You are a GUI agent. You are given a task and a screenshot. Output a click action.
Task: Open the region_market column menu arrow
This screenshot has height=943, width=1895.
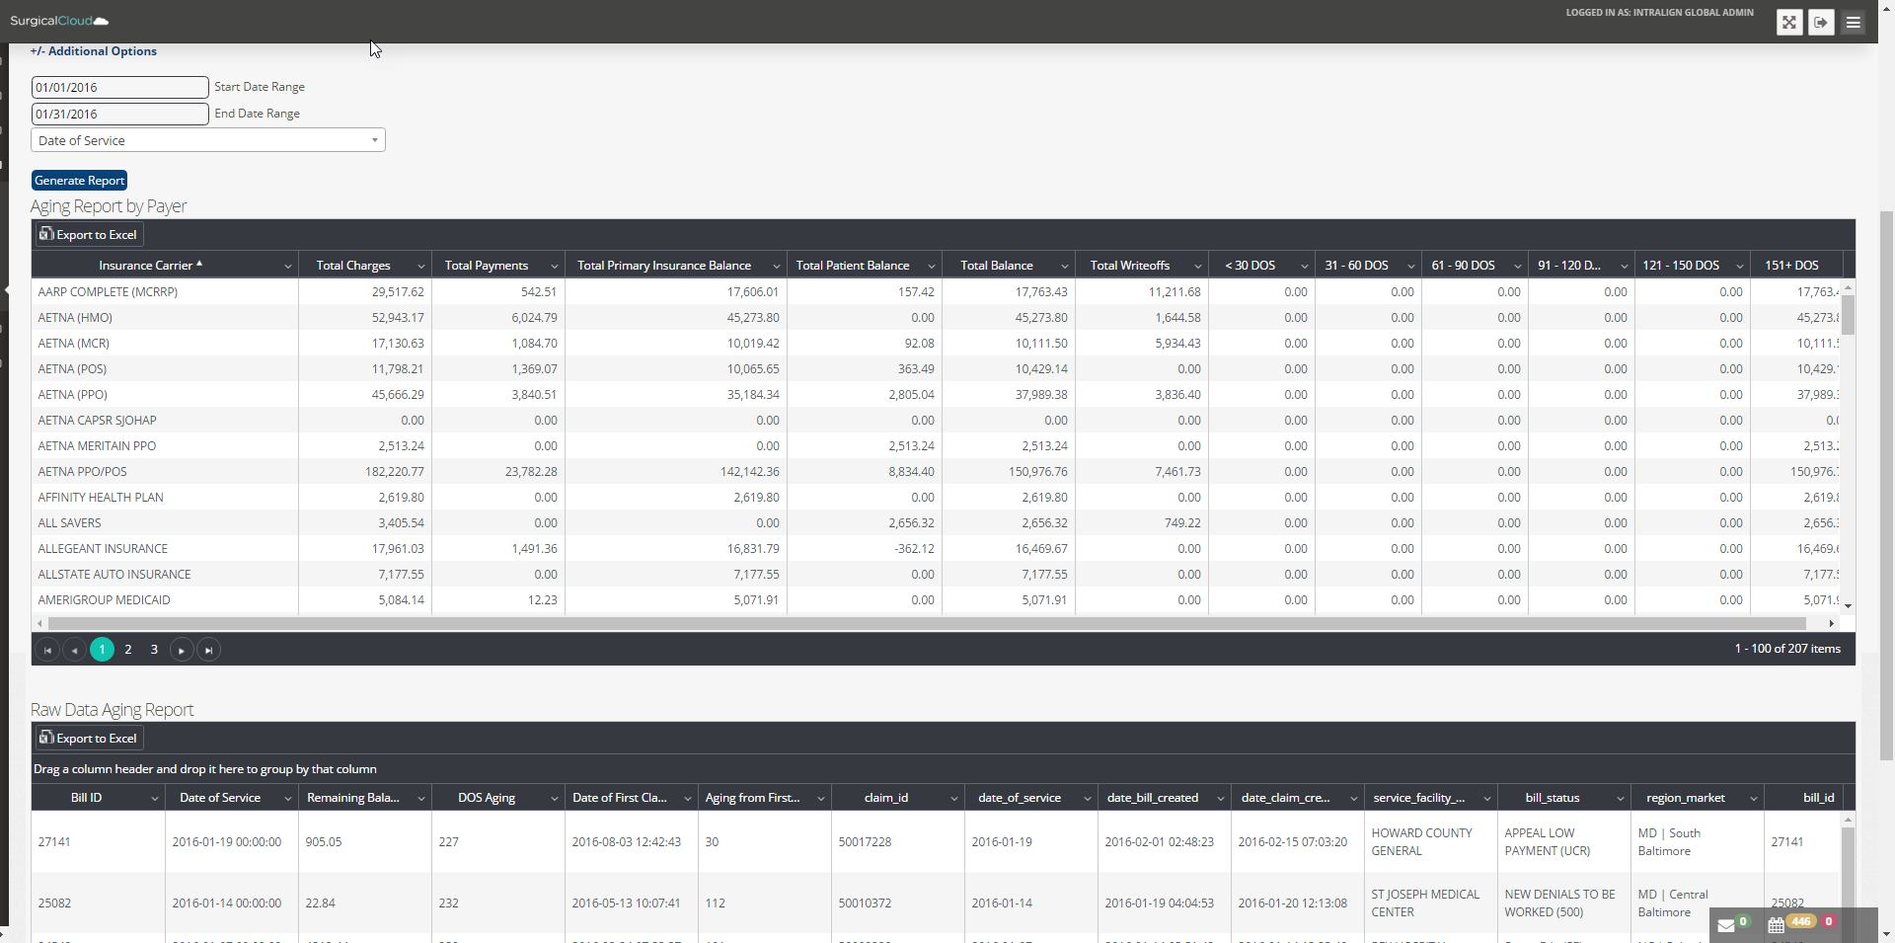pos(1753,799)
